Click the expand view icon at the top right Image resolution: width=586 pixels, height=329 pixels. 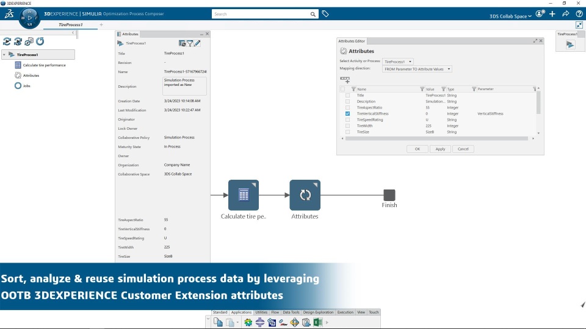tap(579, 25)
